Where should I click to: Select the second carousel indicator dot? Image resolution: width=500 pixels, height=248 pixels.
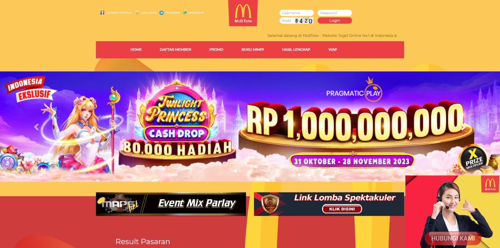pyautogui.click(x=235, y=171)
